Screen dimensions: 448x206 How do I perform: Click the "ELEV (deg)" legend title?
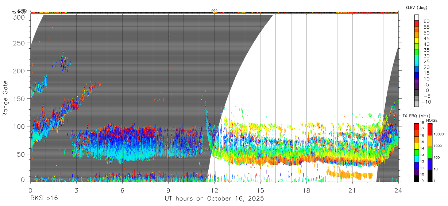click(x=416, y=8)
